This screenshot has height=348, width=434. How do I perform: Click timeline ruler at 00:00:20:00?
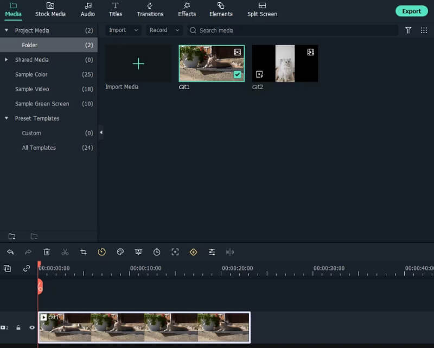[x=237, y=268]
